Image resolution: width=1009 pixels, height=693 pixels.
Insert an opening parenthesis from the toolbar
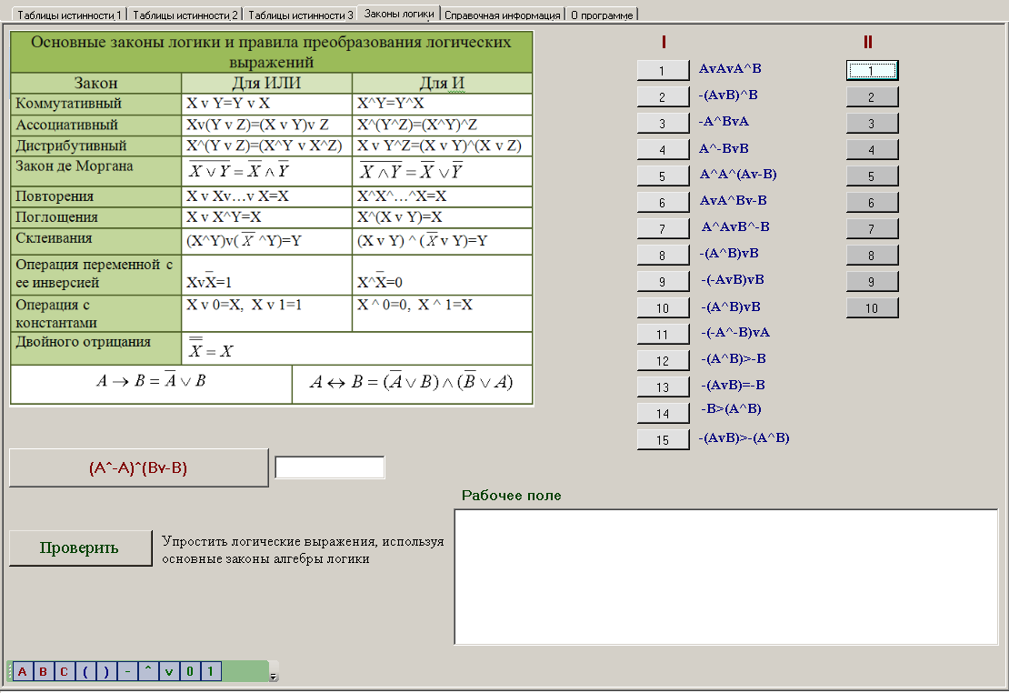click(85, 672)
